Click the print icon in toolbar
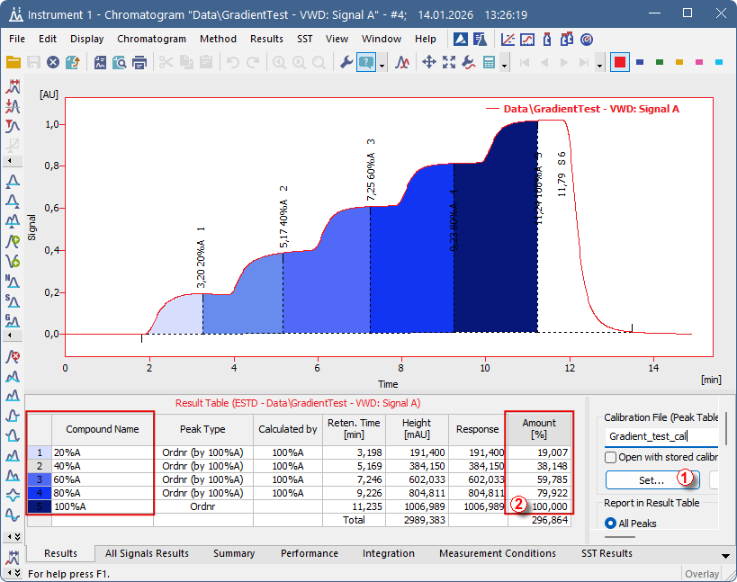Viewport: 737px width, 582px height. pyautogui.click(x=139, y=62)
